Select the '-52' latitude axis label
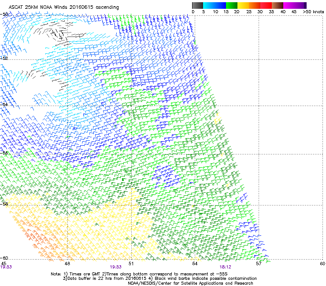The width and height of the screenshot is (326, 286). (4, 59)
